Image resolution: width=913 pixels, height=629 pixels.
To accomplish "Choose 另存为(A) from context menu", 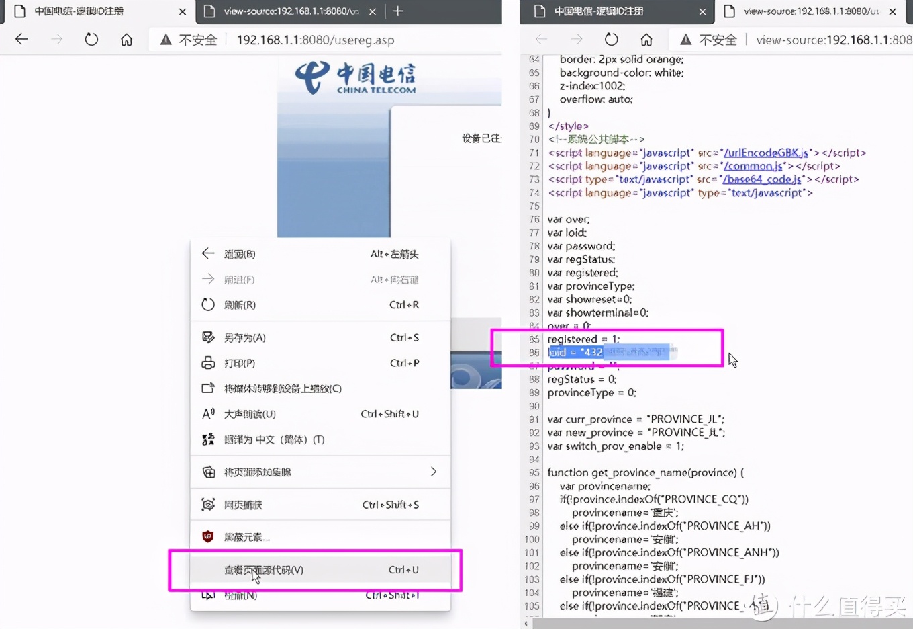I will (320, 337).
